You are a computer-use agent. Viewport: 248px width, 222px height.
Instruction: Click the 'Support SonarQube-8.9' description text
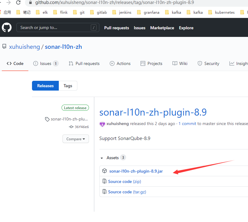pyautogui.click(x=125, y=138)
